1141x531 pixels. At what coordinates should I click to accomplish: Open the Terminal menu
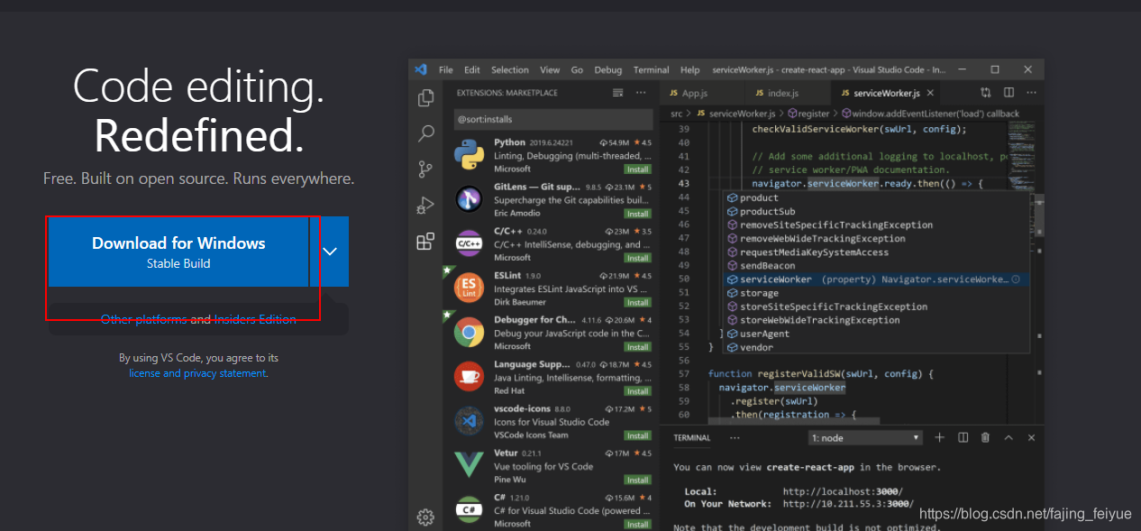[652, 69]
